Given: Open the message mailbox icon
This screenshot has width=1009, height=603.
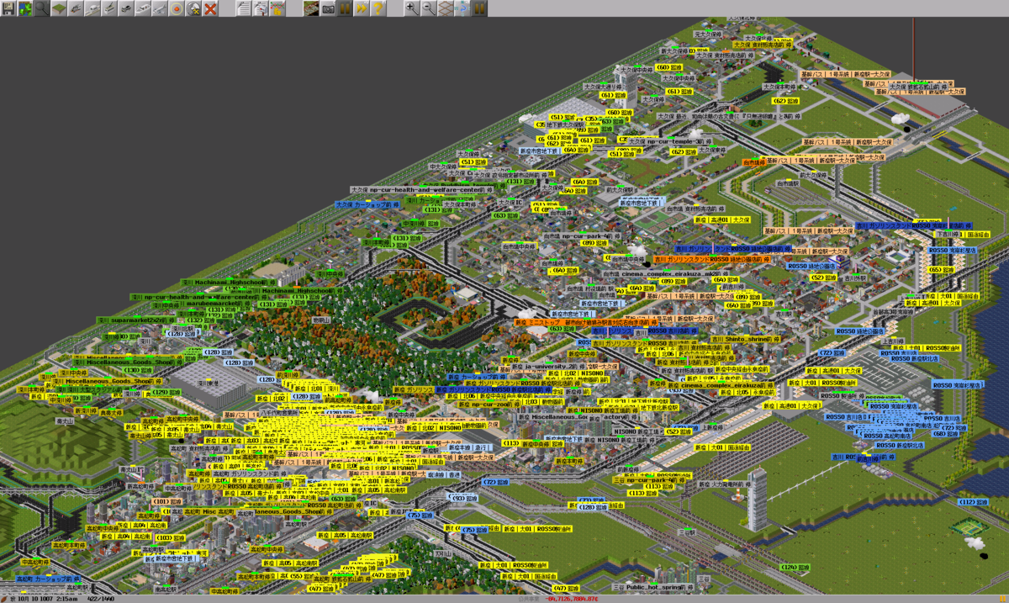Looking at the screenshot, I should coord(260,8).
